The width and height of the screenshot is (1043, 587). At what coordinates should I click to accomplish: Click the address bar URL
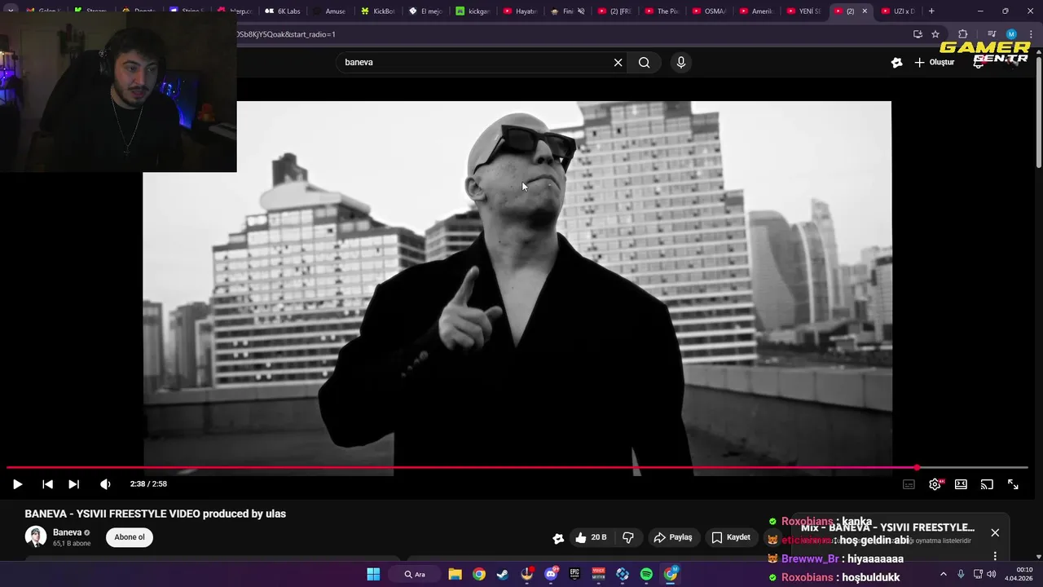tap(285, 34)
